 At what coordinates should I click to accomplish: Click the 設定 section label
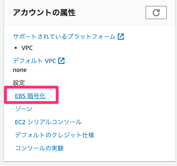(x=19, y=83)
